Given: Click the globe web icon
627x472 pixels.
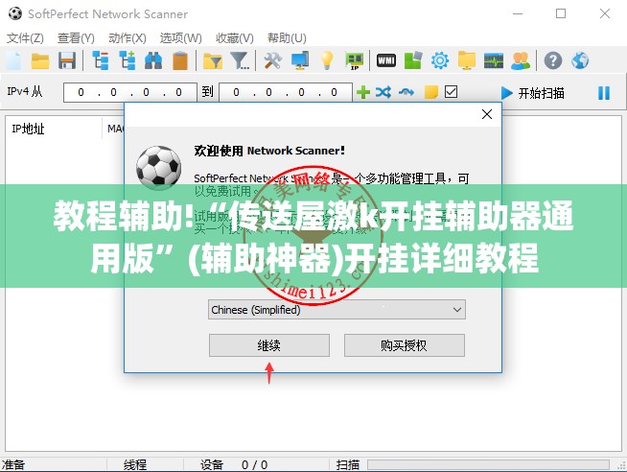Looking at the screenshot, I should (x=580, y=60).
